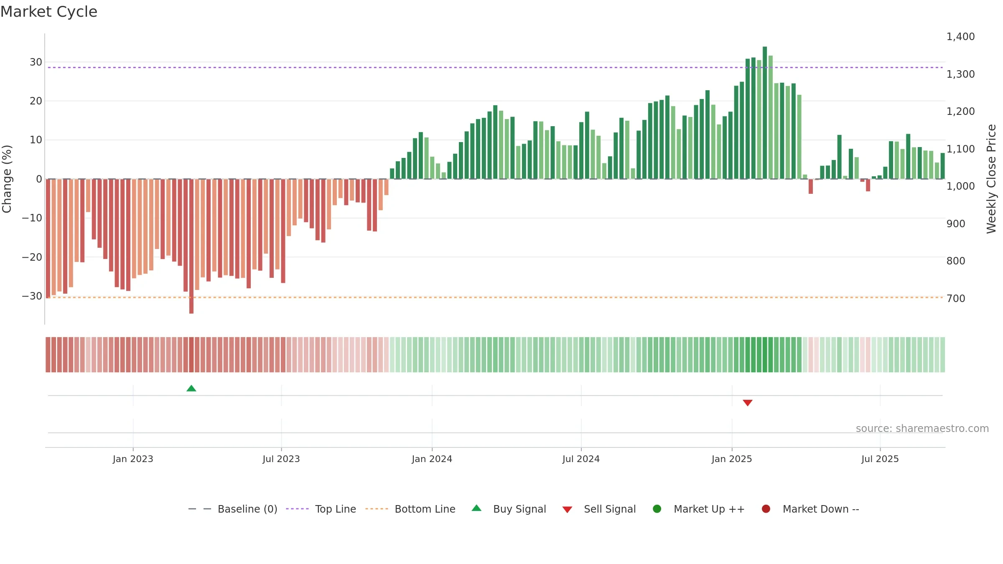Click the 30 change axis label
This screenshot has width=1003, height=564.
(x=36, y=62)
